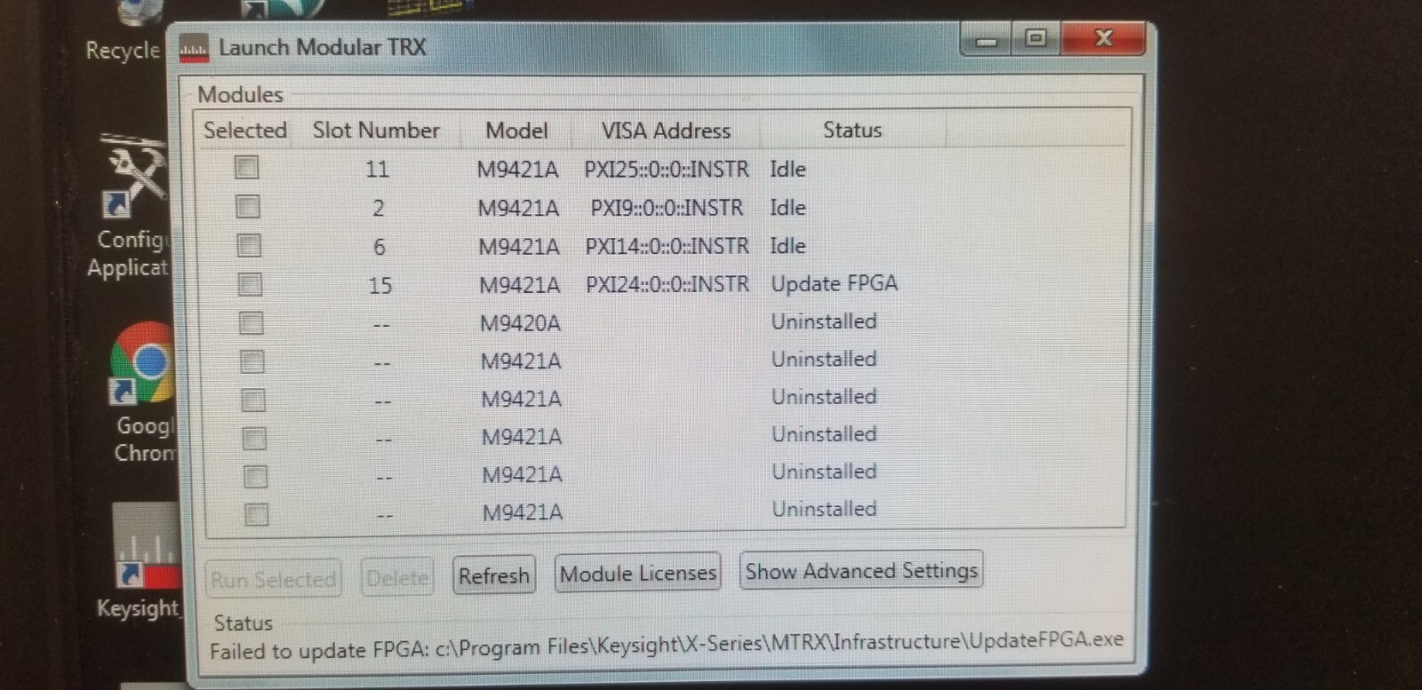1422x690 pixels.
Task: Open the Keysight desktop shortcut icon
Action: (146, 546)
